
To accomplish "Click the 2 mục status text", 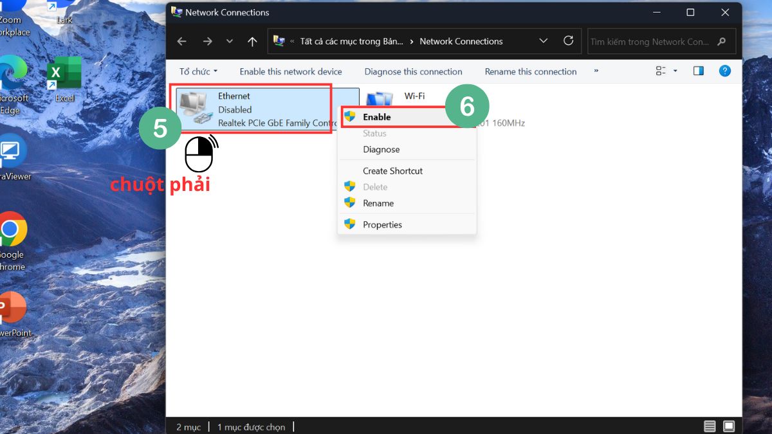I will (x=188, y=427).
